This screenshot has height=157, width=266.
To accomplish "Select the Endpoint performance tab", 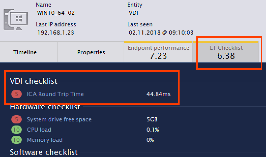I will tap(158, 52).
